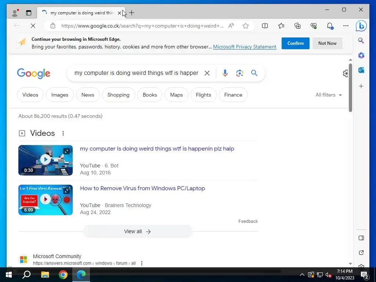Open 'wtf is happenin plz halp' video link
This screenshot has width=376, height=282.
[x=157, y=149]
